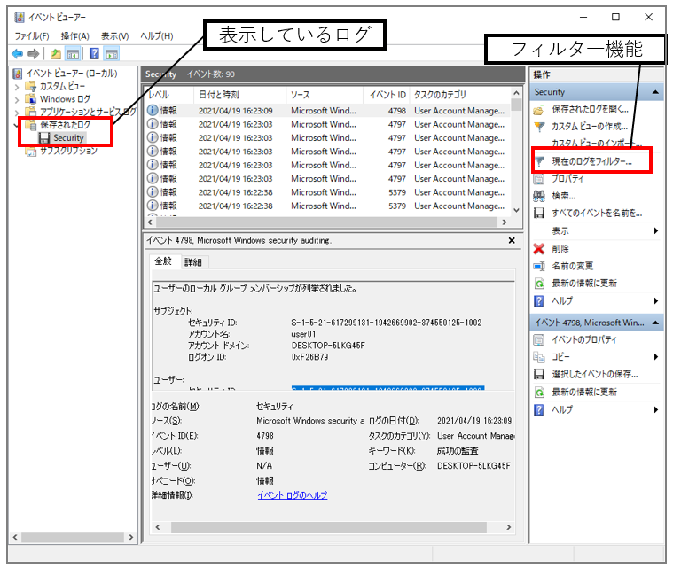Open the Copy (コピー) action submenu

(x=597, y=357)
